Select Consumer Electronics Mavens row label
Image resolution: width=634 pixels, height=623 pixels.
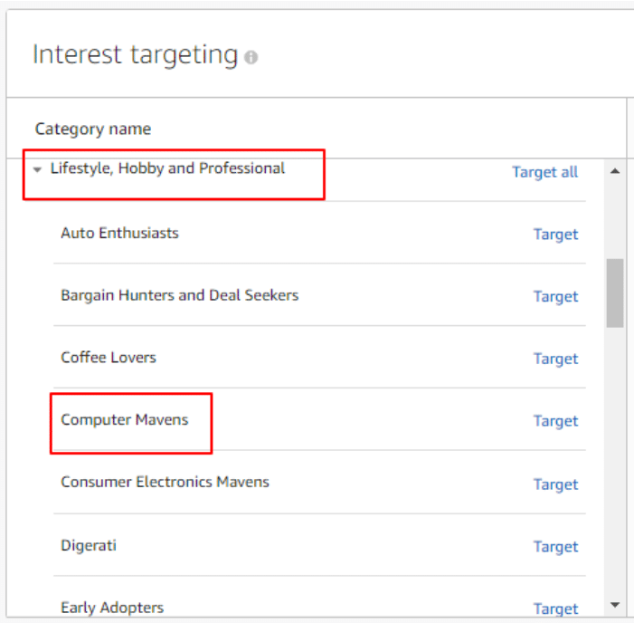(x=165, y=483)
